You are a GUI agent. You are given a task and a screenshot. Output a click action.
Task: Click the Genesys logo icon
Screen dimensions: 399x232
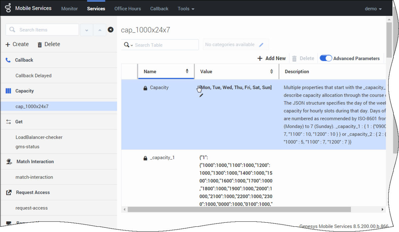coord(8,8)
